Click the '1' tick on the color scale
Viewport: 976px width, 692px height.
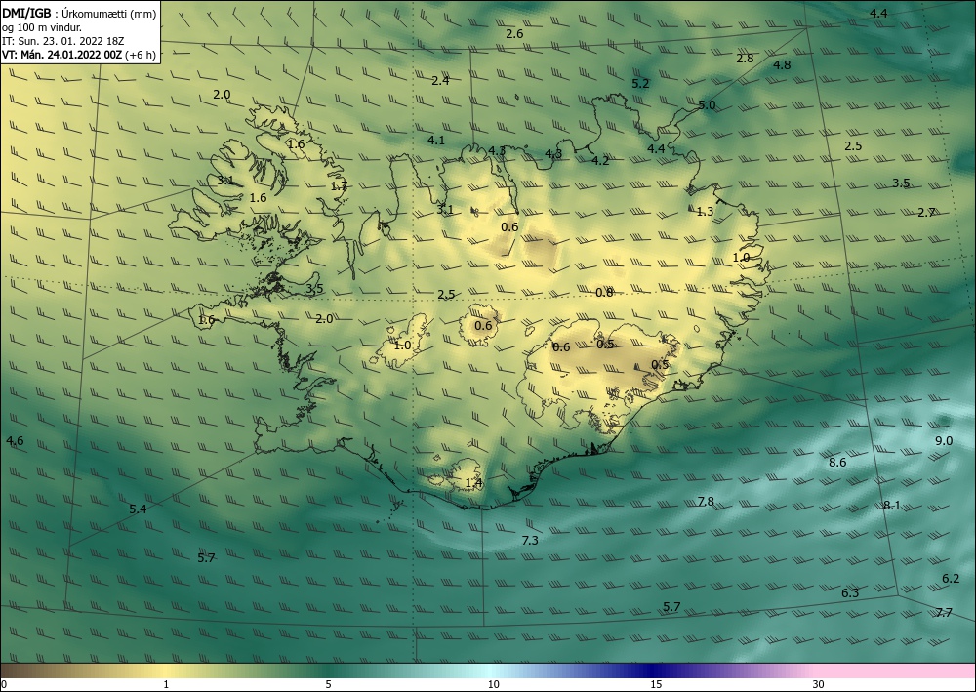166,685
